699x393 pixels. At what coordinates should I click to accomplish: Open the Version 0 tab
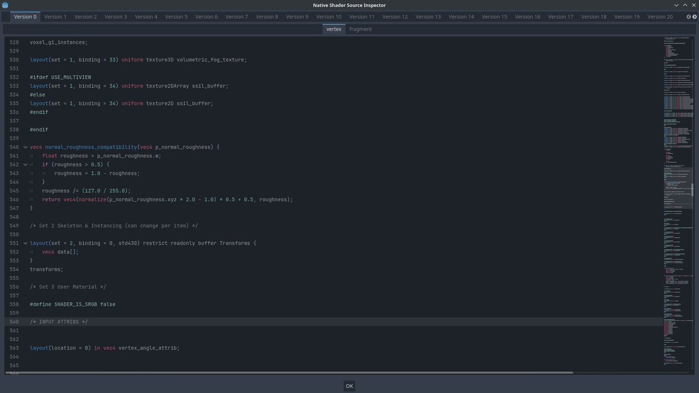(25, 17)
